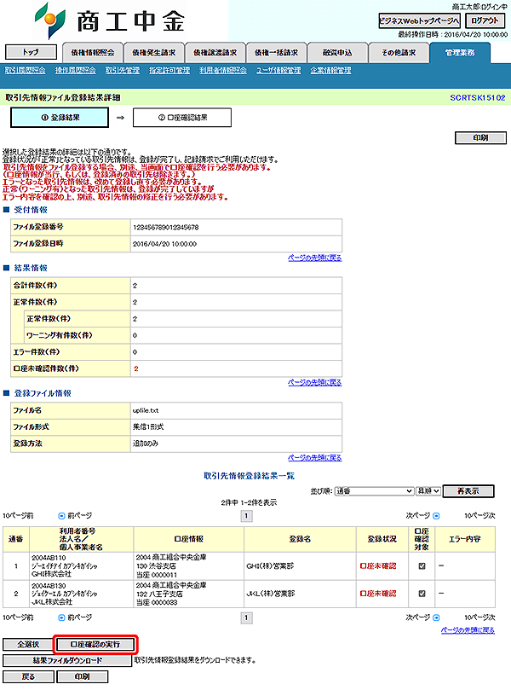The image size is (511, 690).
Task: Click 10ページ前 above the results table
Action: (18, 516)
